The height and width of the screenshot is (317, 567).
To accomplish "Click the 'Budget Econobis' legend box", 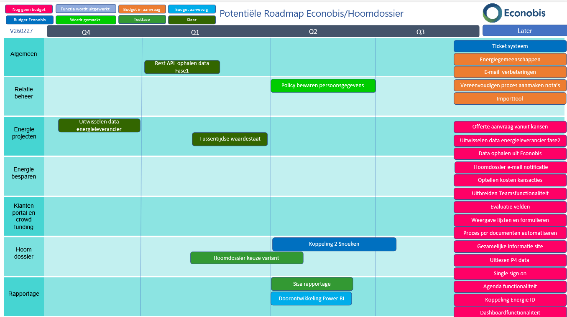I will [30, 20].
